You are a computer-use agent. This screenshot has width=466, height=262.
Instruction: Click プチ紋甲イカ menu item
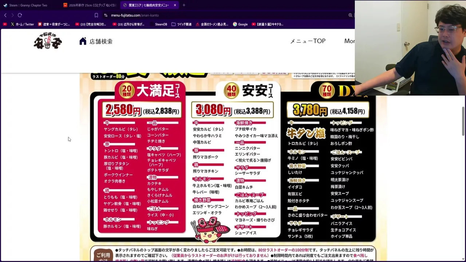click(246, 129)
